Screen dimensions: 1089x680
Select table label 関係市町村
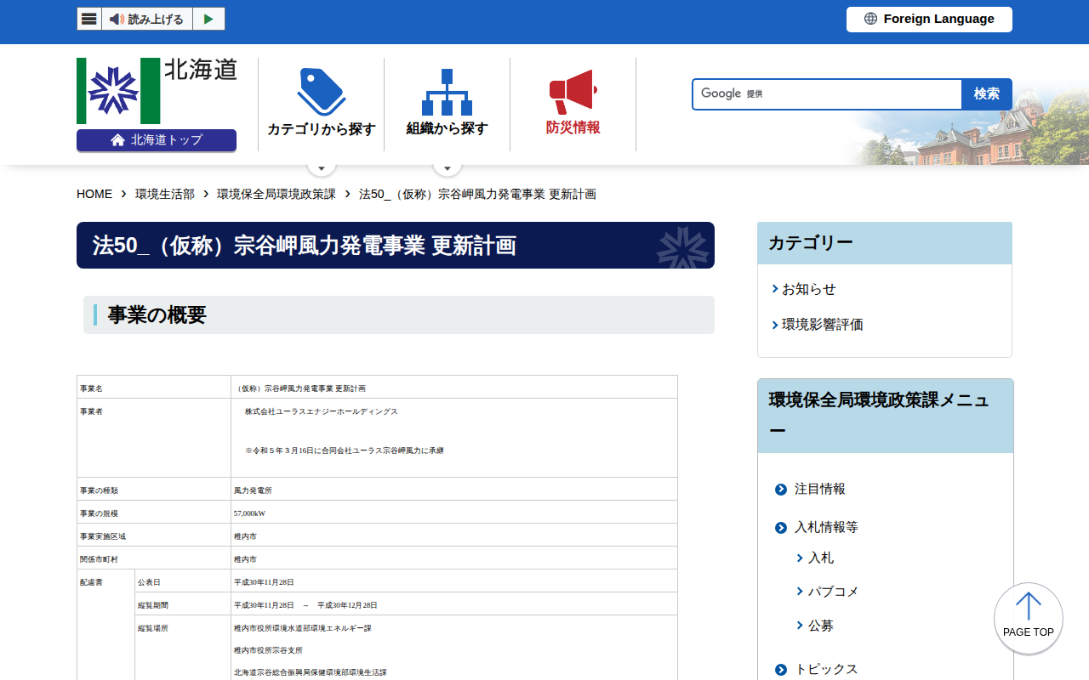99,559
